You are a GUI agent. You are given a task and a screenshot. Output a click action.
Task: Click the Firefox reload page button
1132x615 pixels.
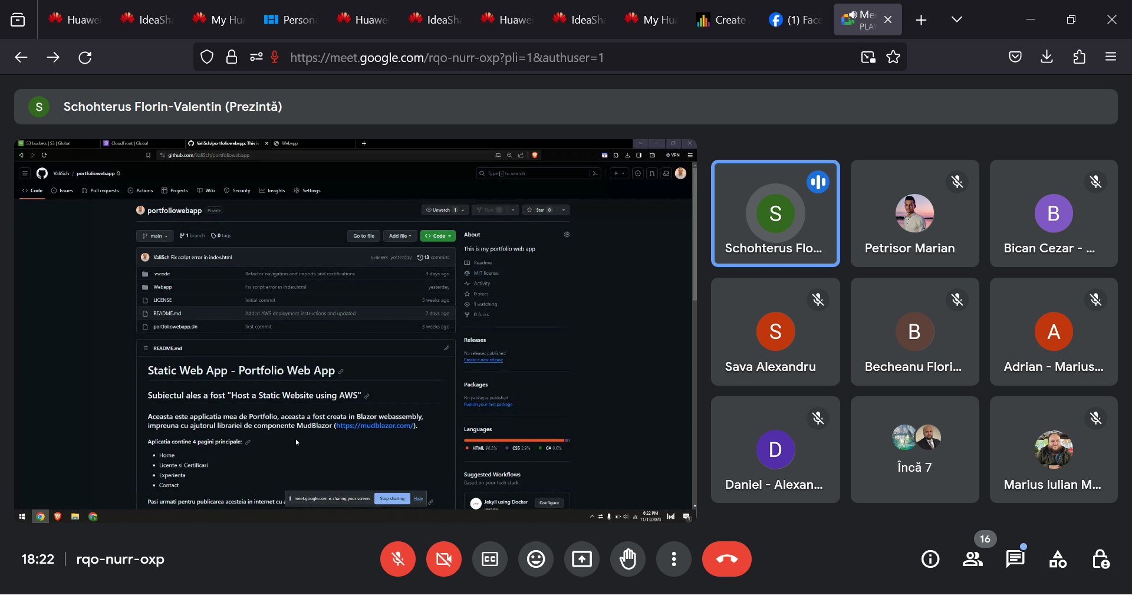[85, 57]
